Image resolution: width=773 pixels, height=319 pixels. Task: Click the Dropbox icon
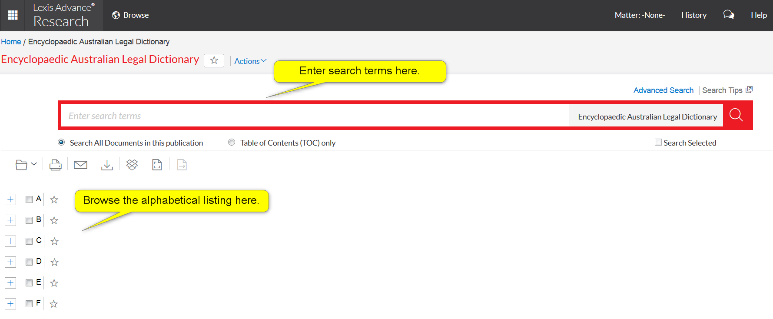click(132, 165)
